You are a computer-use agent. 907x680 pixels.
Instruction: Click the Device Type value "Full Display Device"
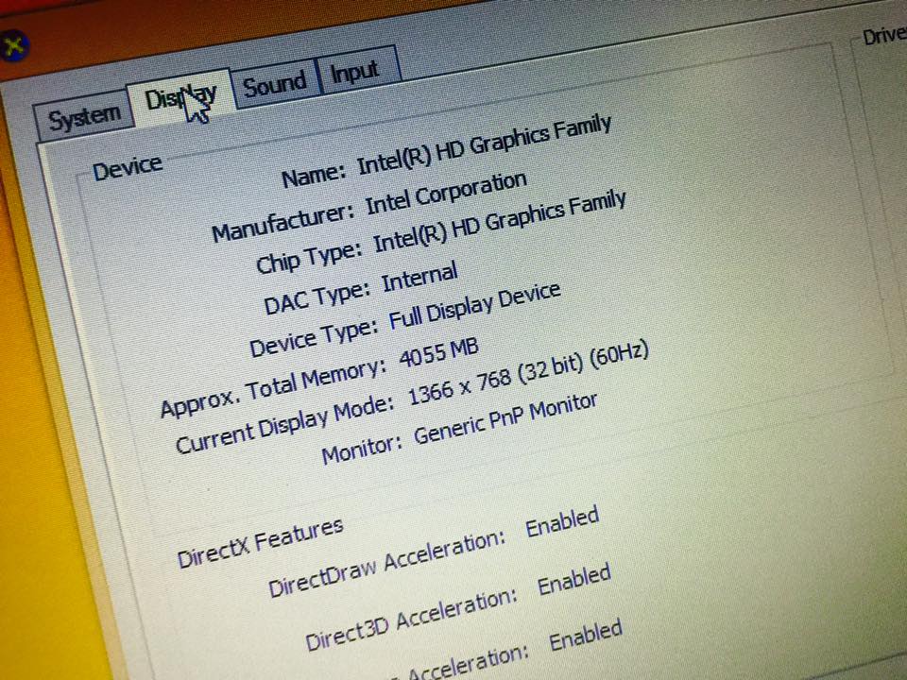click(475, 306)
